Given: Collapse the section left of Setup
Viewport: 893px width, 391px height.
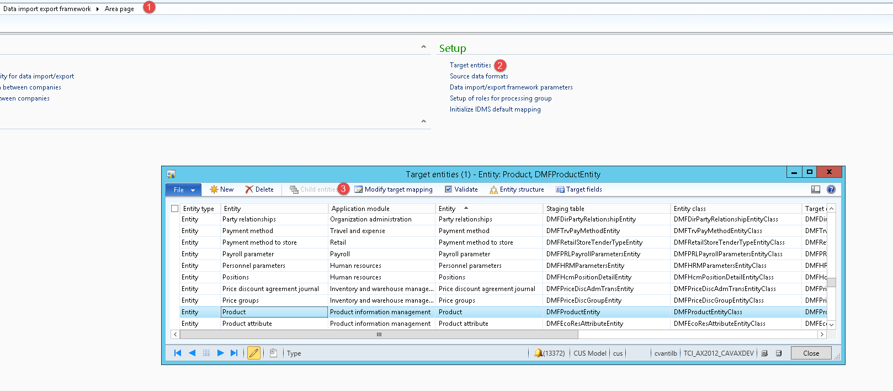Looking at the screenshot, I should [423, 47].
